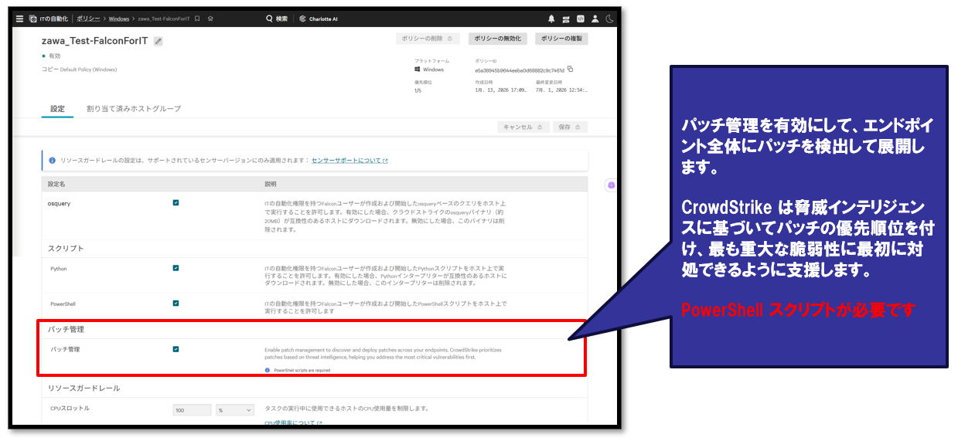Click the 設定名 column header
Screen dimensions: 958x441
[56, 185]
